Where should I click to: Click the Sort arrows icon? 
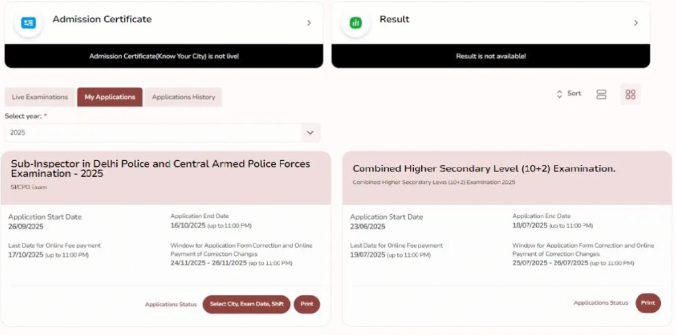[x=560, y=94]
